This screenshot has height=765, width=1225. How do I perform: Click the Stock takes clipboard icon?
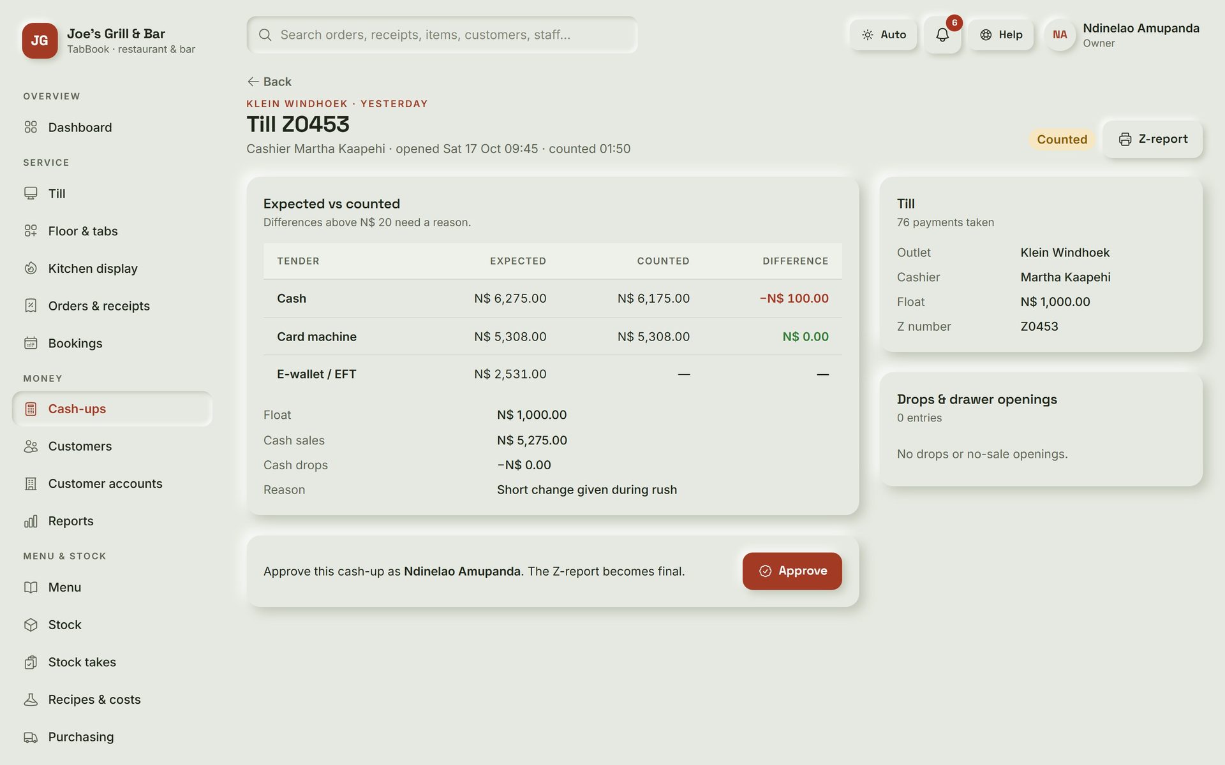(x=31, y=662)
